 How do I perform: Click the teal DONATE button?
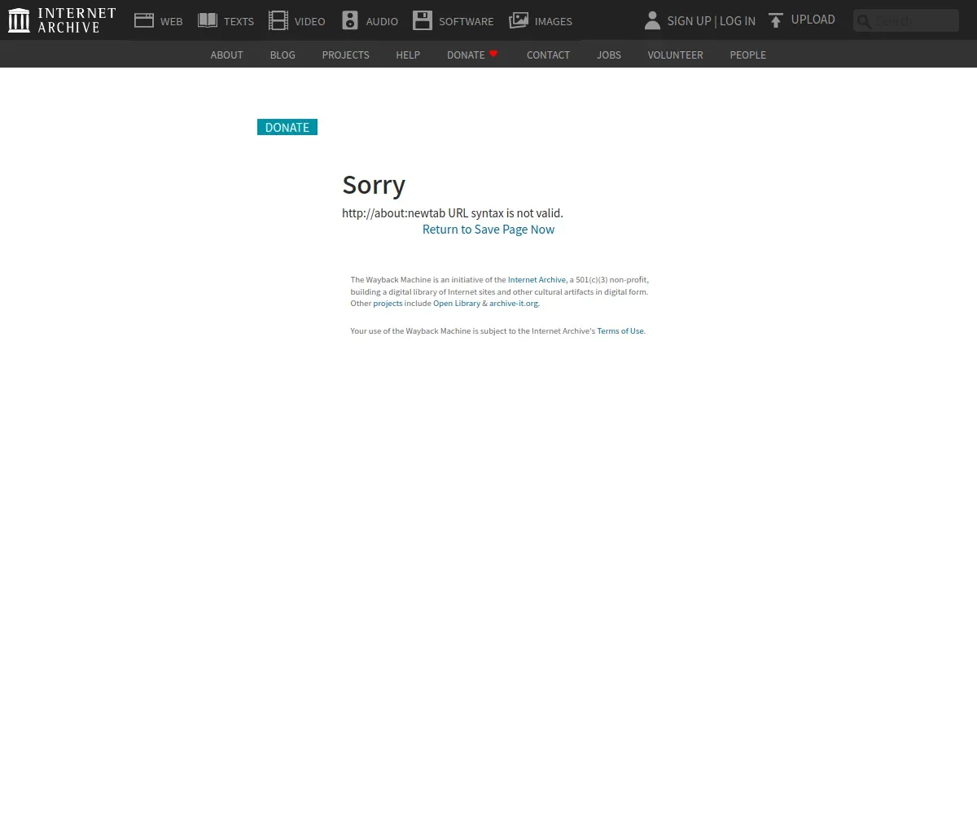287,127
